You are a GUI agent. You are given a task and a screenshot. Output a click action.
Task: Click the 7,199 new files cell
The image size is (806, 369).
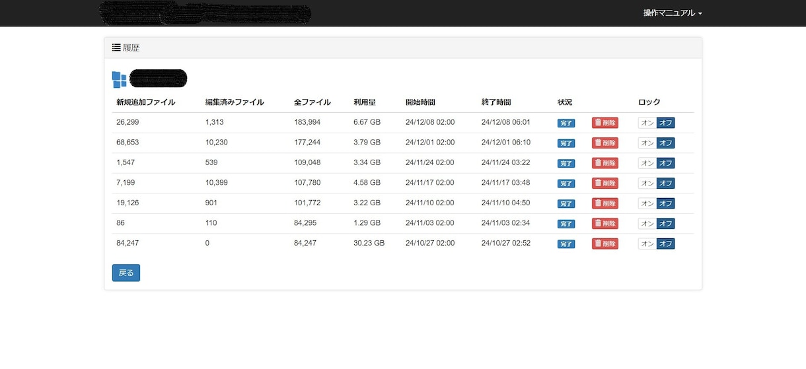[x=126, y=182]
